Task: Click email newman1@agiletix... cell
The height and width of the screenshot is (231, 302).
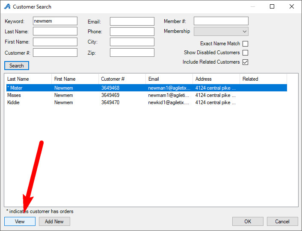Action: (x=169, y=88)
